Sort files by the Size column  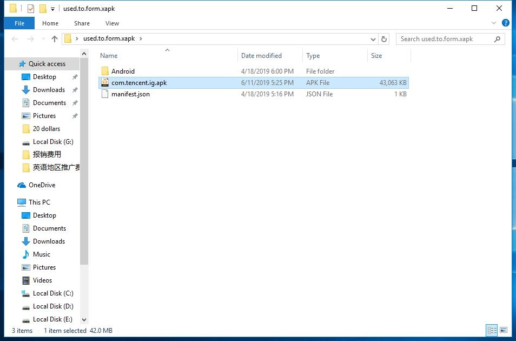(x=376, y=56)
